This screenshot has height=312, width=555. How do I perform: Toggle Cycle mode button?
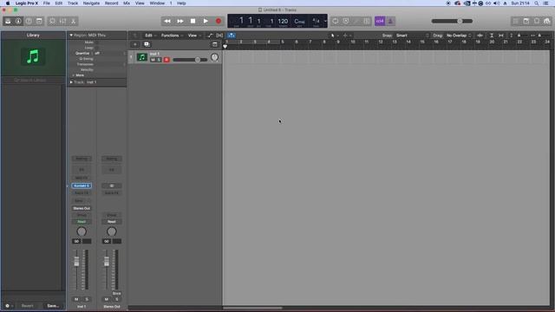[336, 21]
